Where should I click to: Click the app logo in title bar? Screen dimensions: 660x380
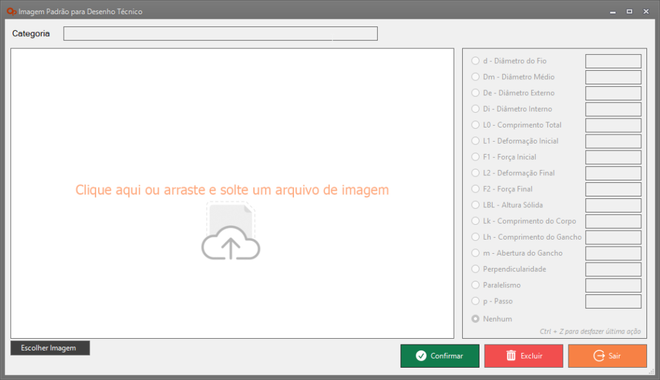[x=11, y=11]
